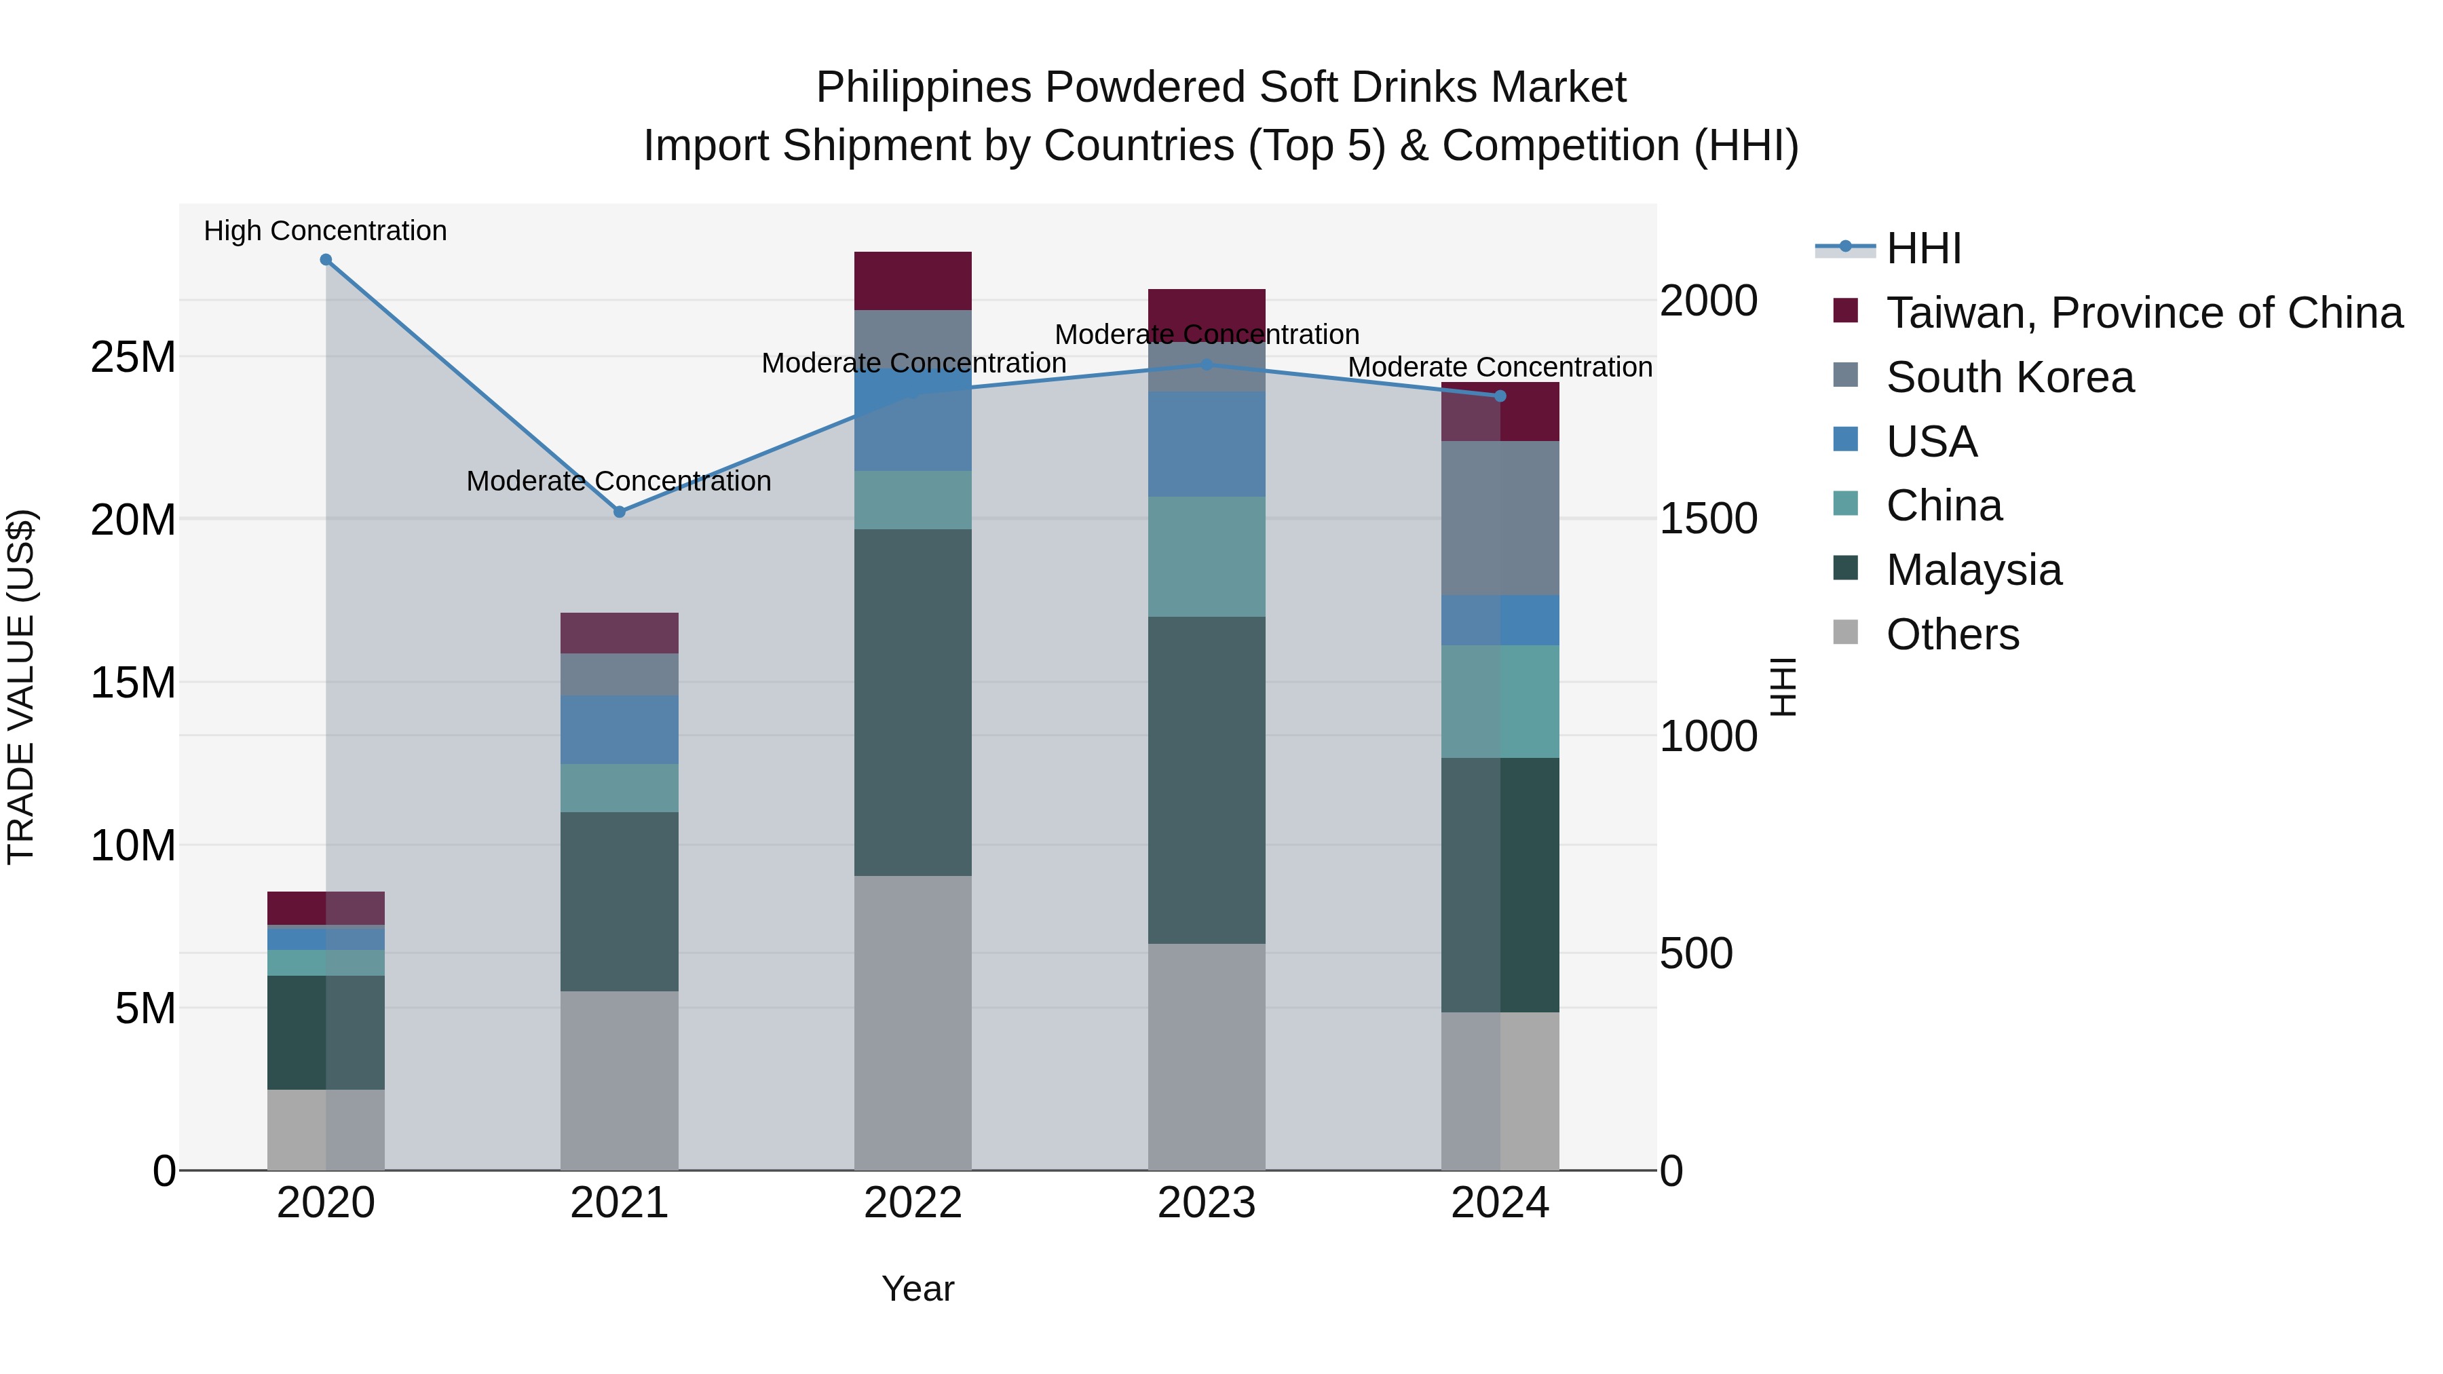This screenshot has width=2443, height=1374.
Task: Toggle Taiwan, Province of China legend entry
Action: (2118, 313)
